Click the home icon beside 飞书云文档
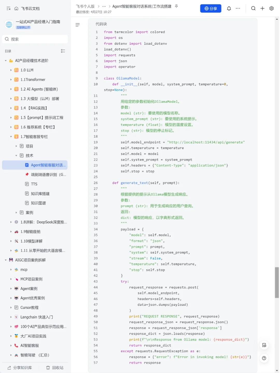Screen dimensions: 280x373 pos(16,9)
